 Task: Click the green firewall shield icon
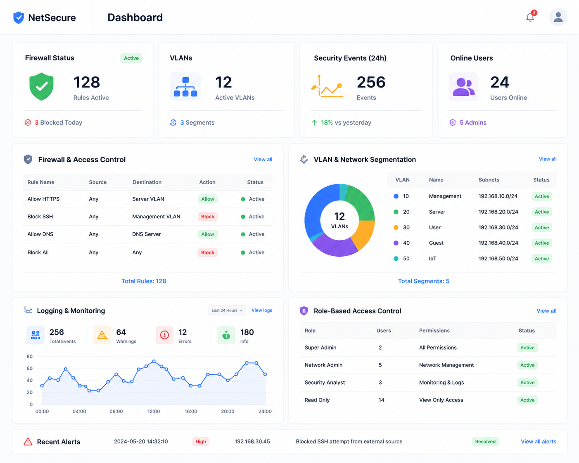click(41, 87)
